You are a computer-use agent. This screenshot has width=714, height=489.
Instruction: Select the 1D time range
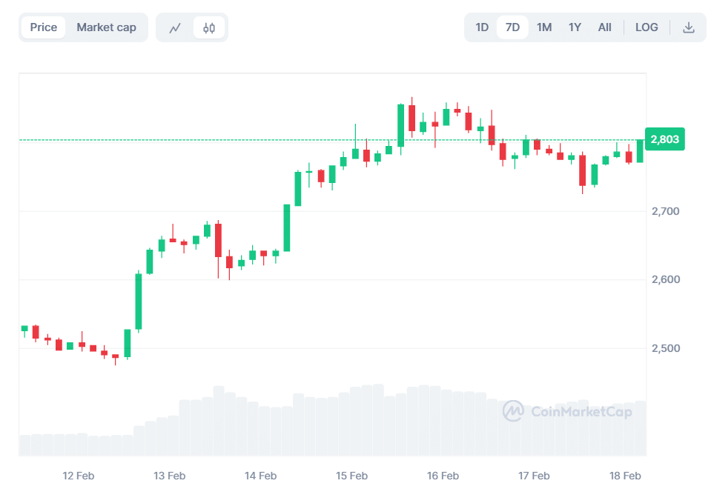click(481, 27)
